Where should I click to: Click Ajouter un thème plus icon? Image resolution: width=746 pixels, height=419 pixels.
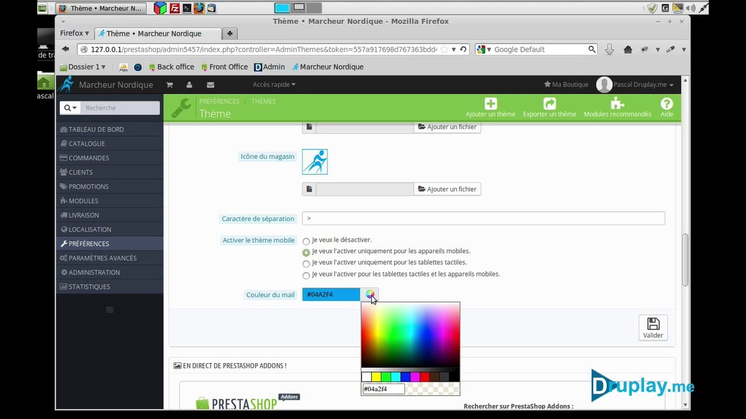click(491, 104)
